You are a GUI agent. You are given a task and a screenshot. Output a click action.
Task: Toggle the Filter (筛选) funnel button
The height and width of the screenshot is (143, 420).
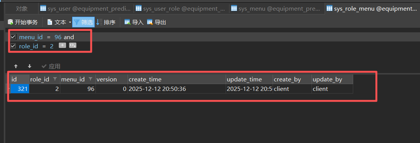[83, 22]
